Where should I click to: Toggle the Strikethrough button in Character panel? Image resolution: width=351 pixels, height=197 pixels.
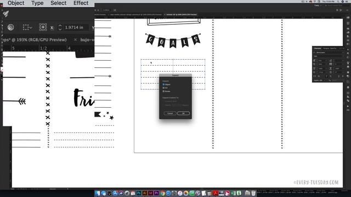(x=343, y=77)
